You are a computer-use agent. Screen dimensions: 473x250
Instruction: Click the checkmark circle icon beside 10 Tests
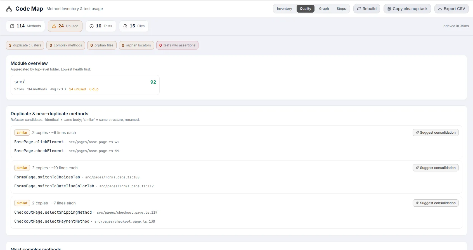(91, 26)
